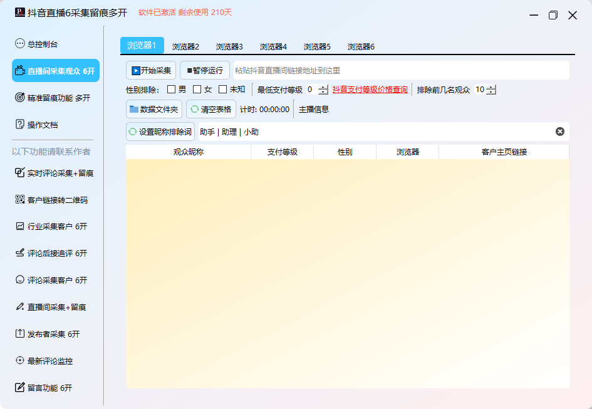Check the 男 gender exclusion checkbox

171,90
